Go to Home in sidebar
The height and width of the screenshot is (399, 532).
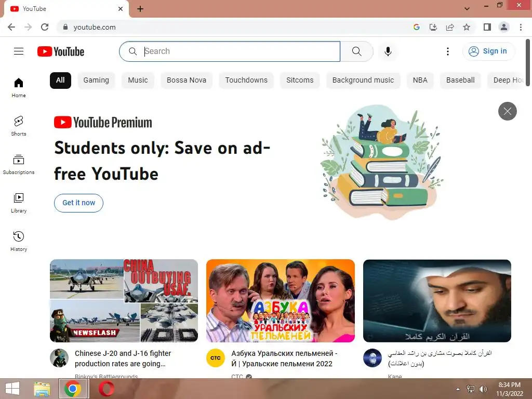point(19,87)
